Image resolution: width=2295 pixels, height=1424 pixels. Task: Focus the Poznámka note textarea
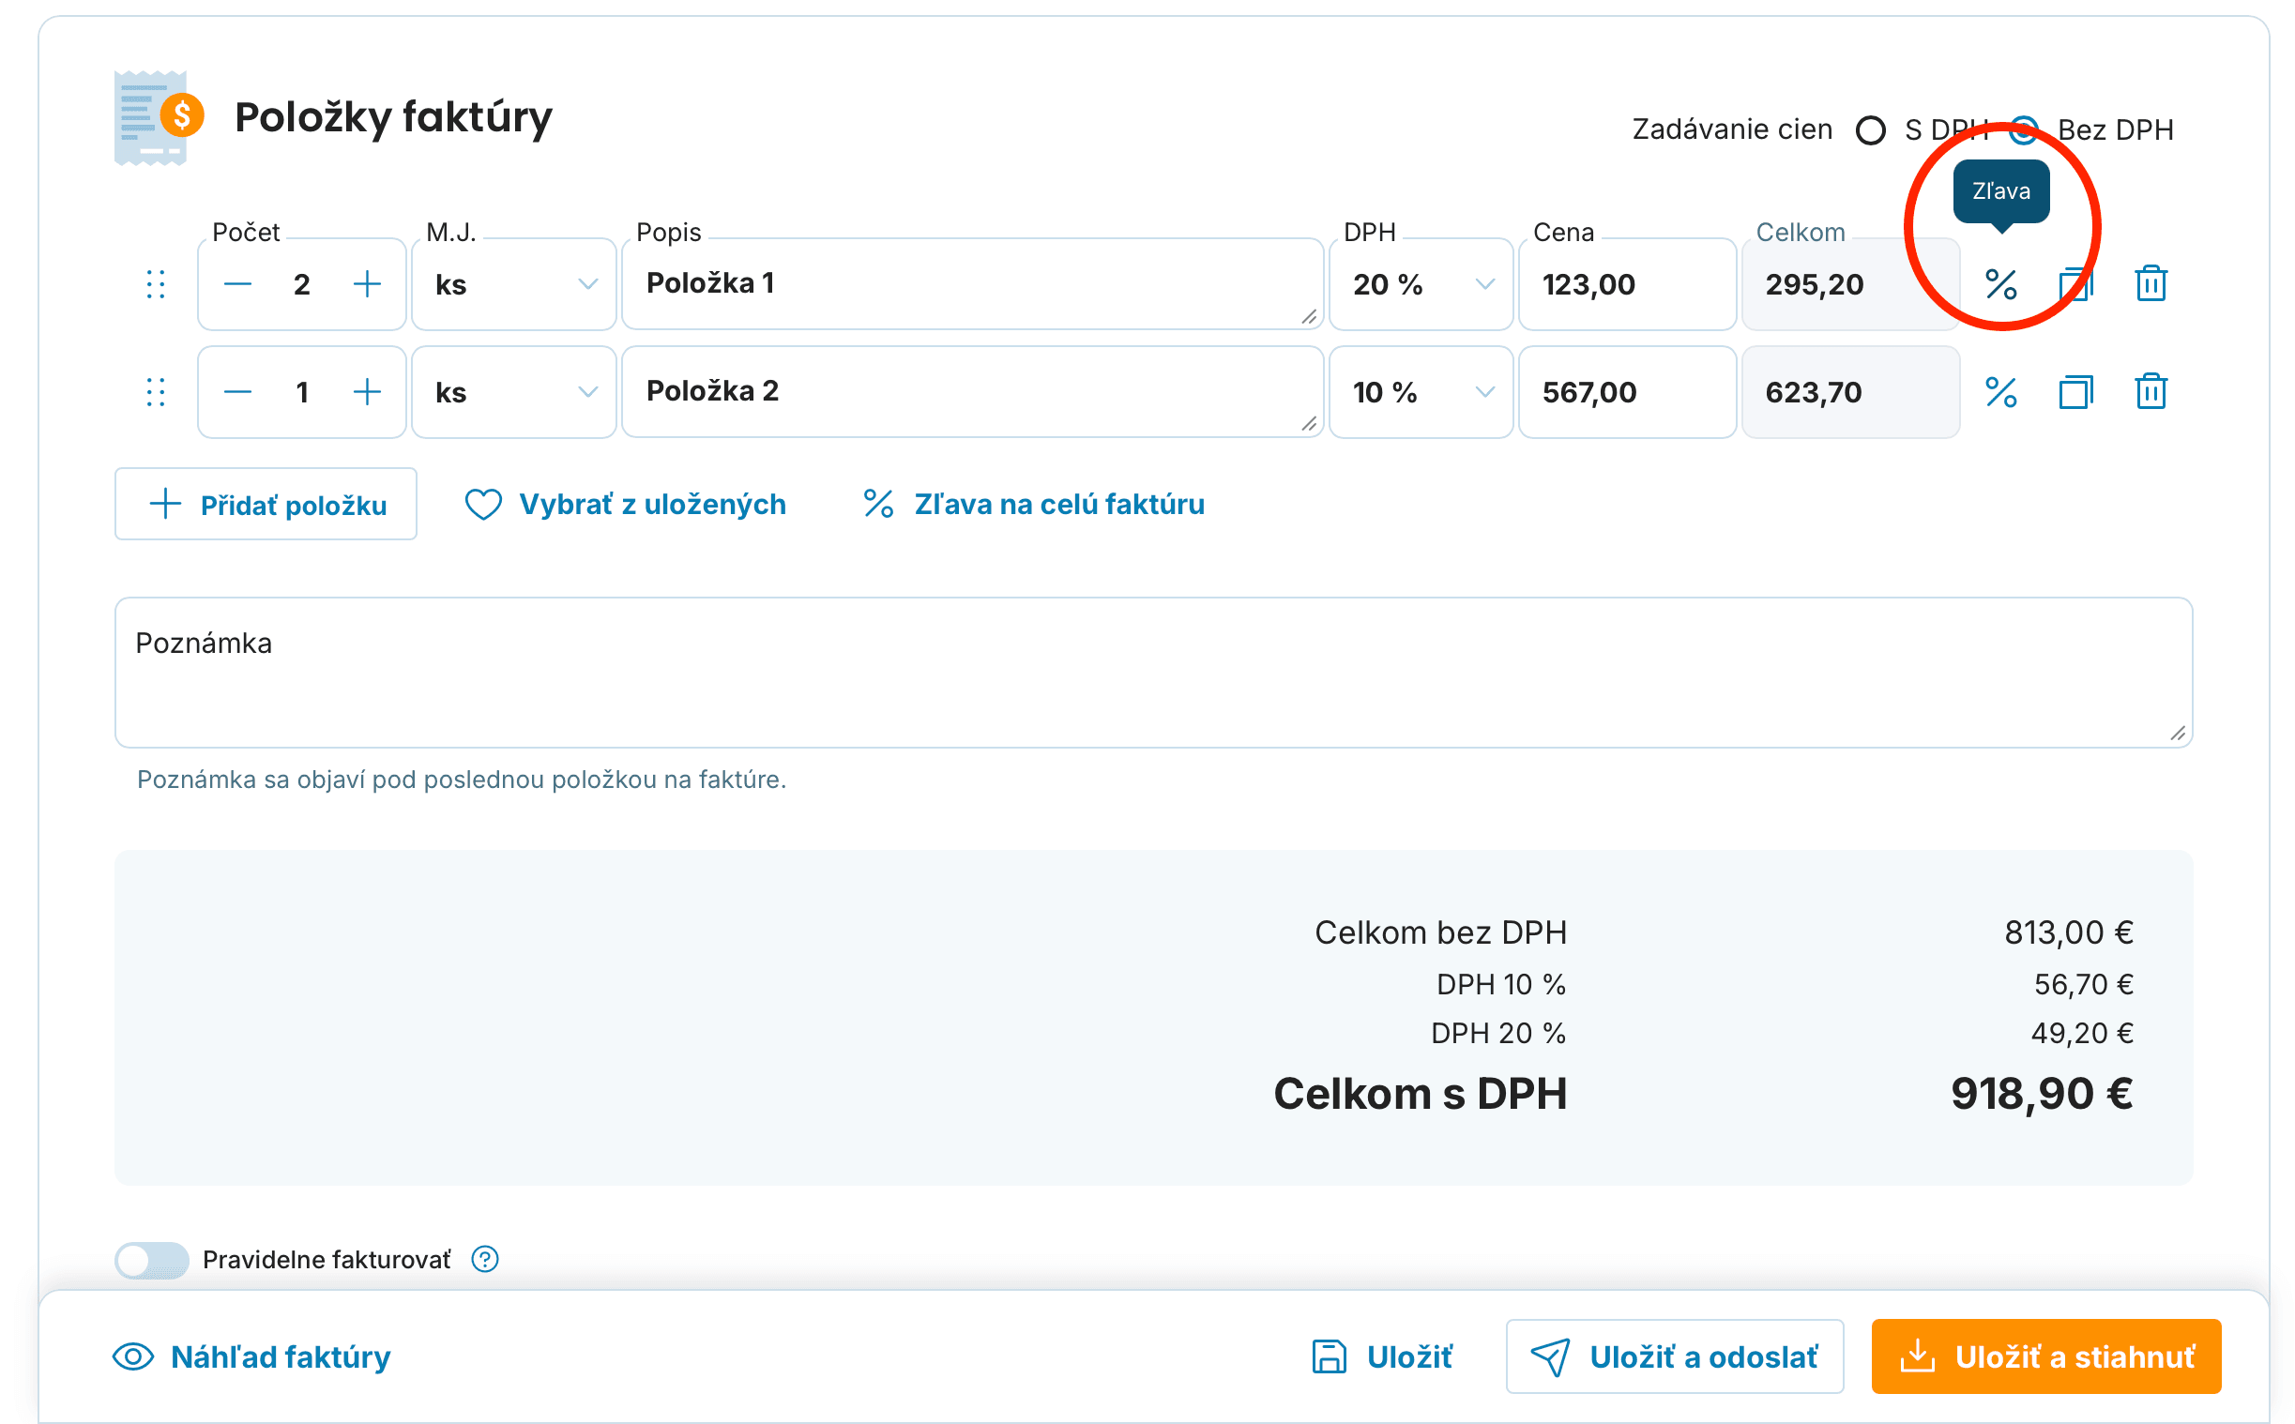pos(1153,673)
